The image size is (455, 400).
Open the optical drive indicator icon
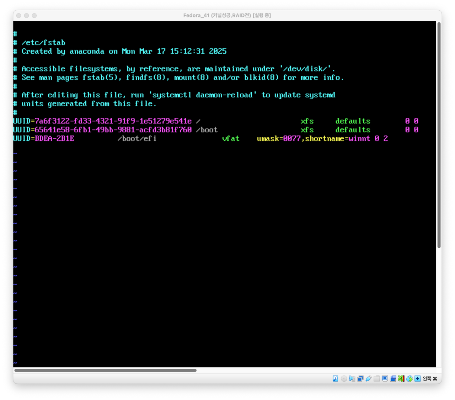(344, 379)
